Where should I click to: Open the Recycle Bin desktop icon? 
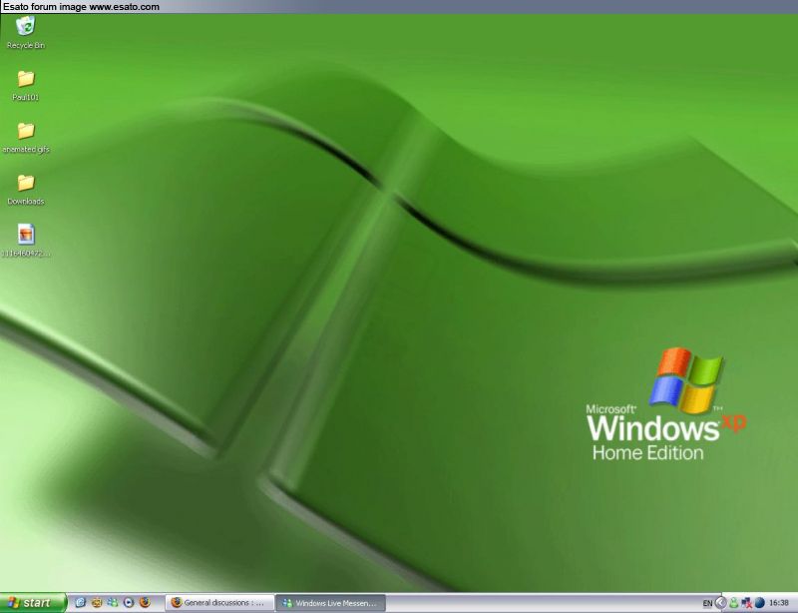26,33
